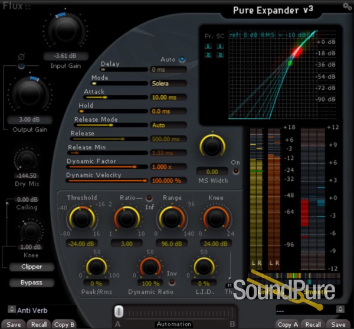
Task: Click the Clipper Knee knob
Action: [x=31, y=232]
